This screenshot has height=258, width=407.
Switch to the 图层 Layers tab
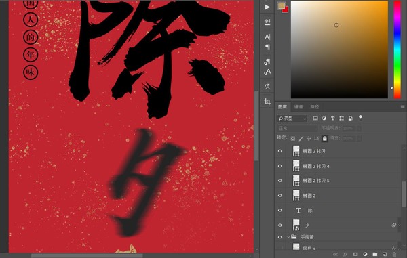pos(282,107)
